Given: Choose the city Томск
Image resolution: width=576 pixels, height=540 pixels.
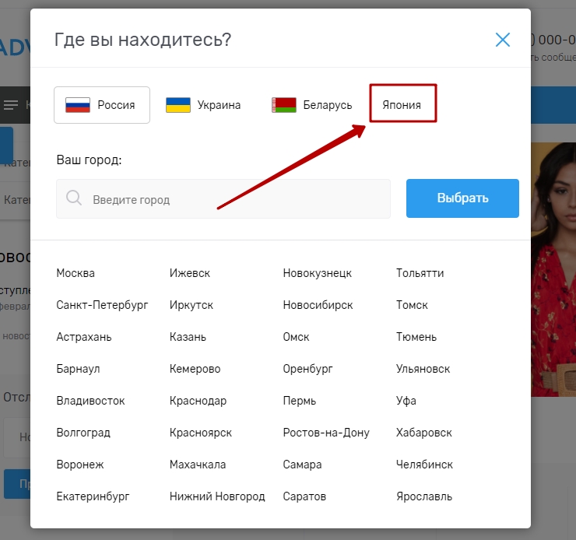Looking at the screenshot, I should point(412,305).
